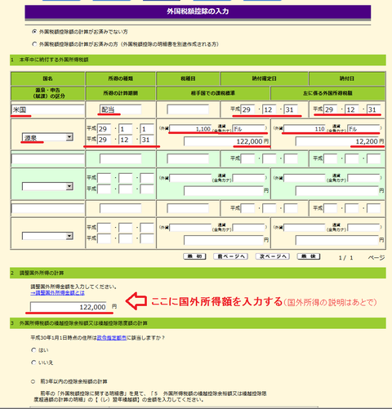
Task: Click the 左に係る外国所得税額 header
Action: click(x=327, y=93)
